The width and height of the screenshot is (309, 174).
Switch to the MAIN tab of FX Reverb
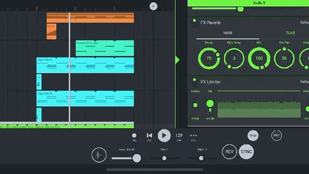click(227, 33)
